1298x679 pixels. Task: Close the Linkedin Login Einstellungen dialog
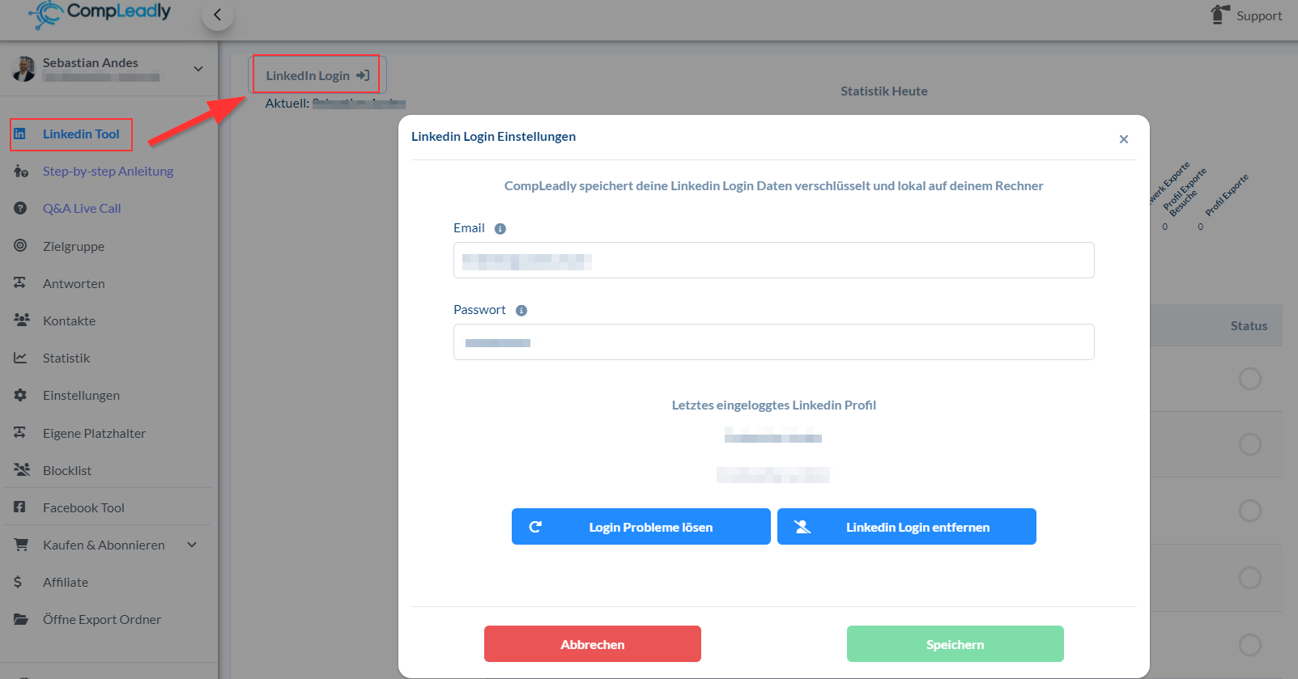1123,139
